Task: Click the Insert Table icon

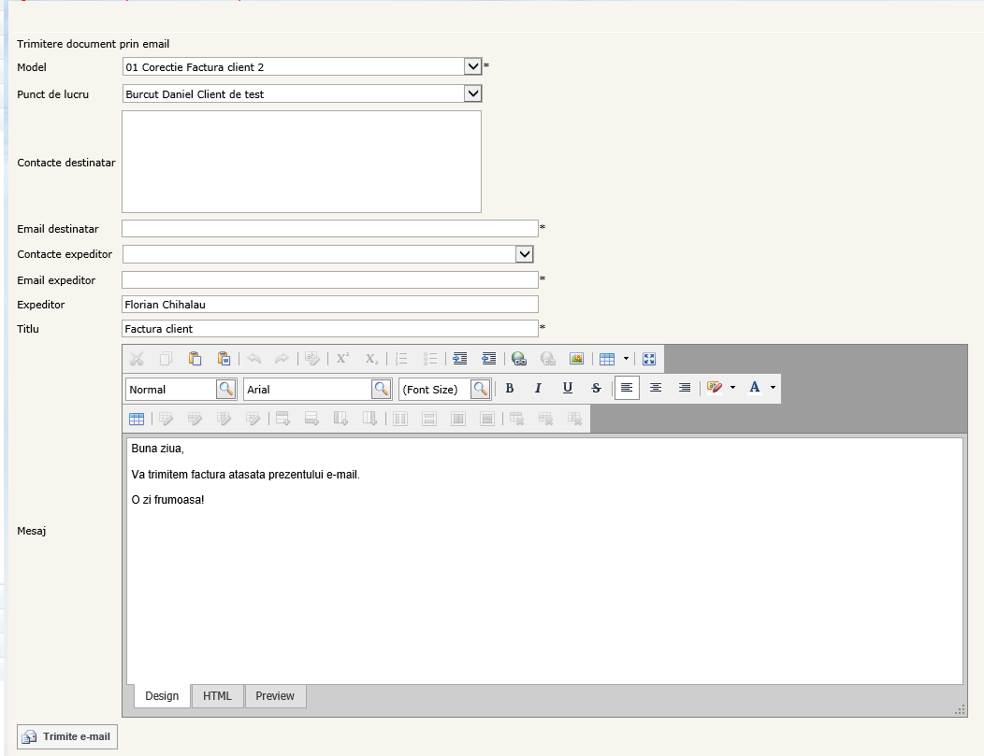Action: coord(607,359)
